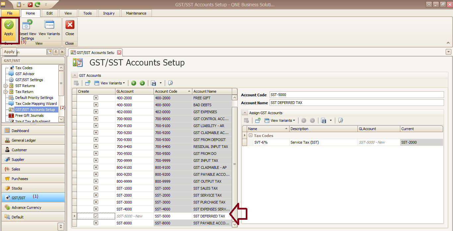Screen dimensions: 453x231
Task: Click the save/export icon in GST Accounts toolbar
Action: coord(154,83)
